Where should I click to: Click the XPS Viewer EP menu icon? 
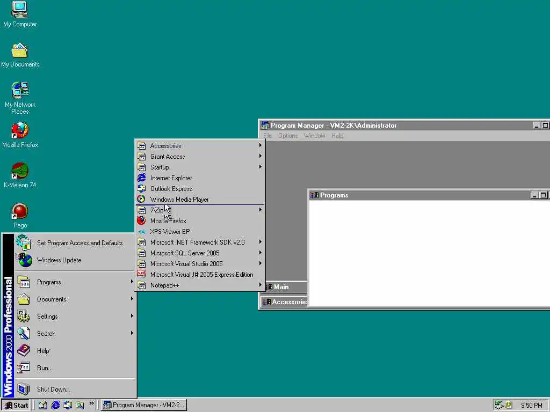coord(141,232)
